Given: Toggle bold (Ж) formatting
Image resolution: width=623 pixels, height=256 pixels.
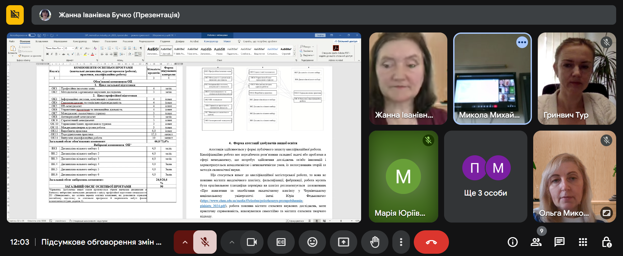Looking at the screenshot, I should (x=47, y=54).
